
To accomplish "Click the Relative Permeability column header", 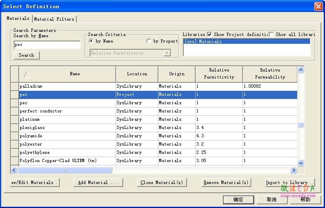I will tap(270, 74).
